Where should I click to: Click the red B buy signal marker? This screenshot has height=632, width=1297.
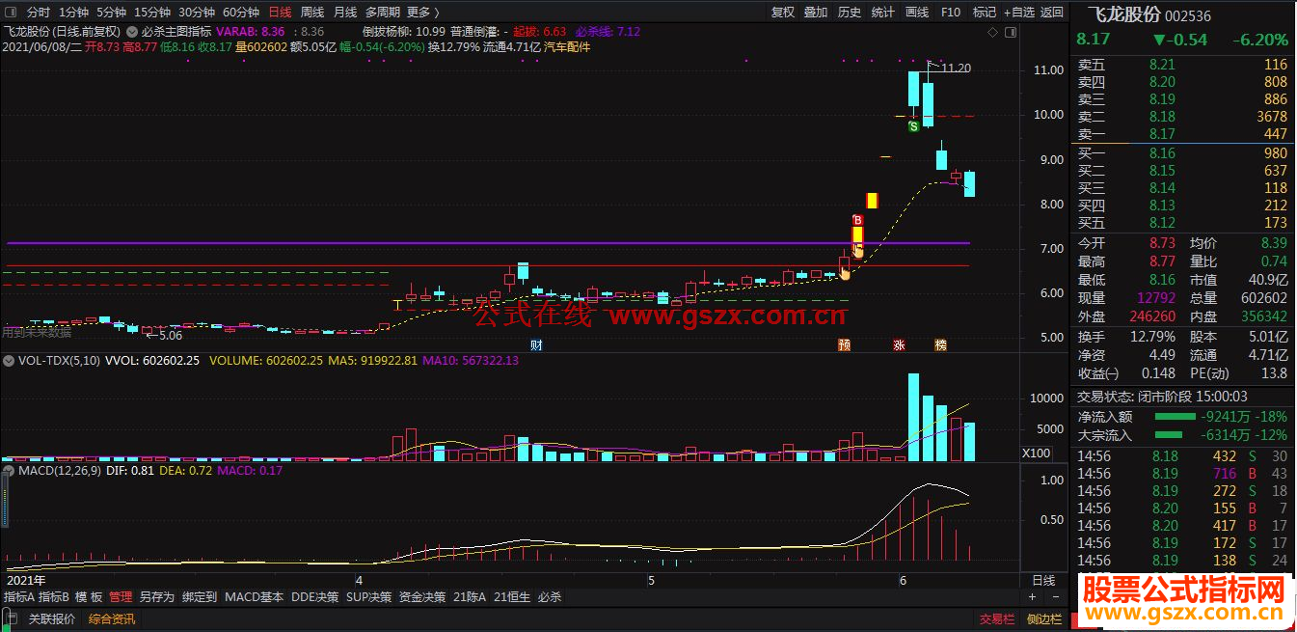[855, 219]
